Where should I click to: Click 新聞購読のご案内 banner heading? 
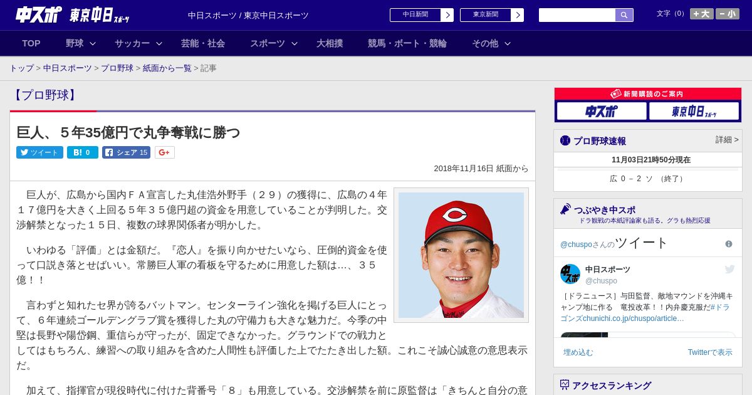pos(648,94)
